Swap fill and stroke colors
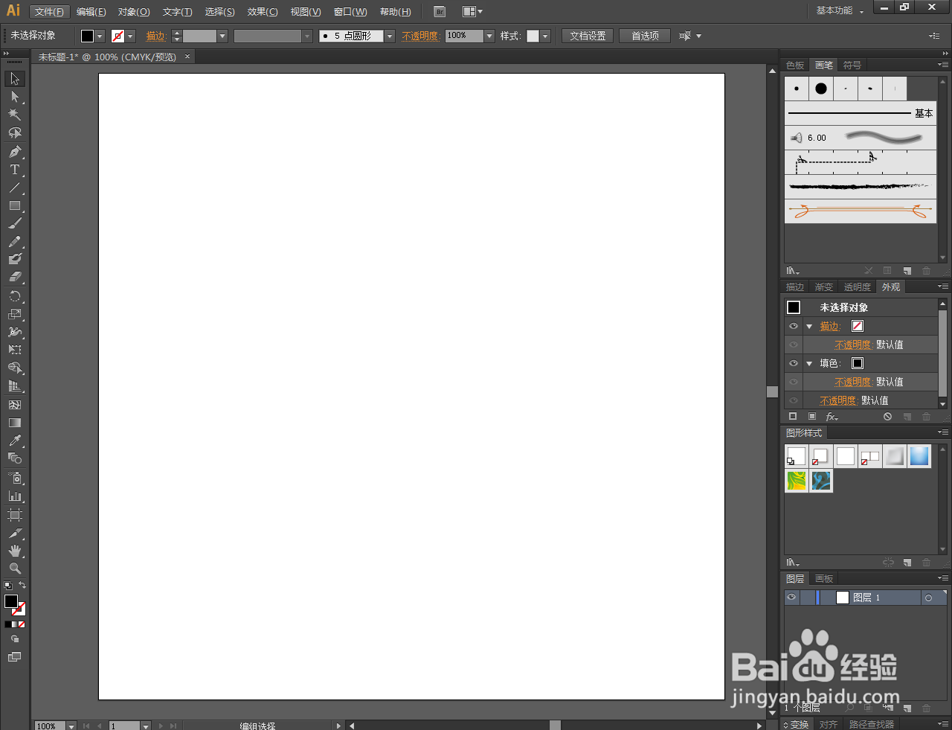This screenshot has width=952, height=730. pos(22,586)
